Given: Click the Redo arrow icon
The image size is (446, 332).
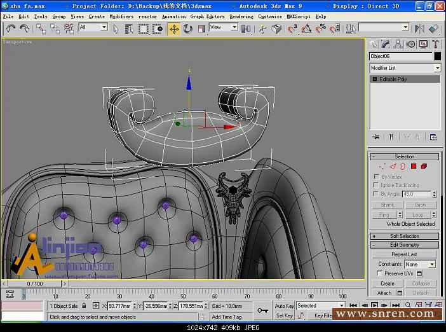Looking at the screenshot, I should tap(25, 29).
